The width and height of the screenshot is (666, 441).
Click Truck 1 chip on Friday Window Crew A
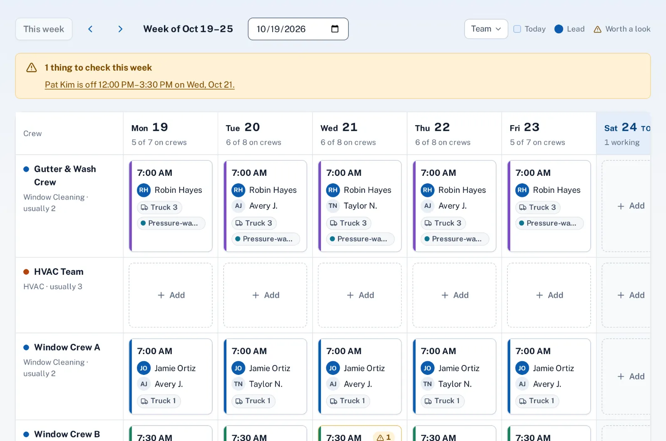click(x=537, y=401)
